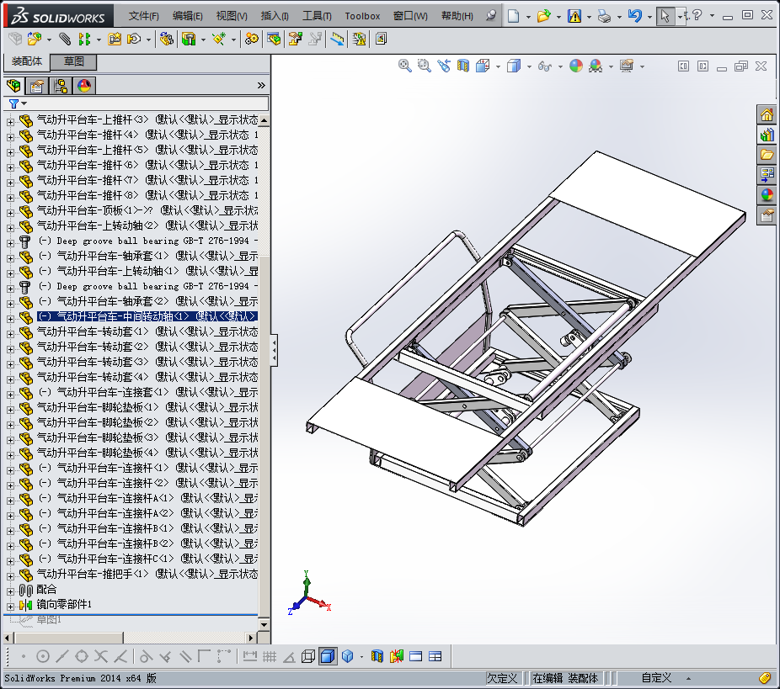Click the Previous View icon
This screenshot has width=780, height=689.
pos(444,66)
